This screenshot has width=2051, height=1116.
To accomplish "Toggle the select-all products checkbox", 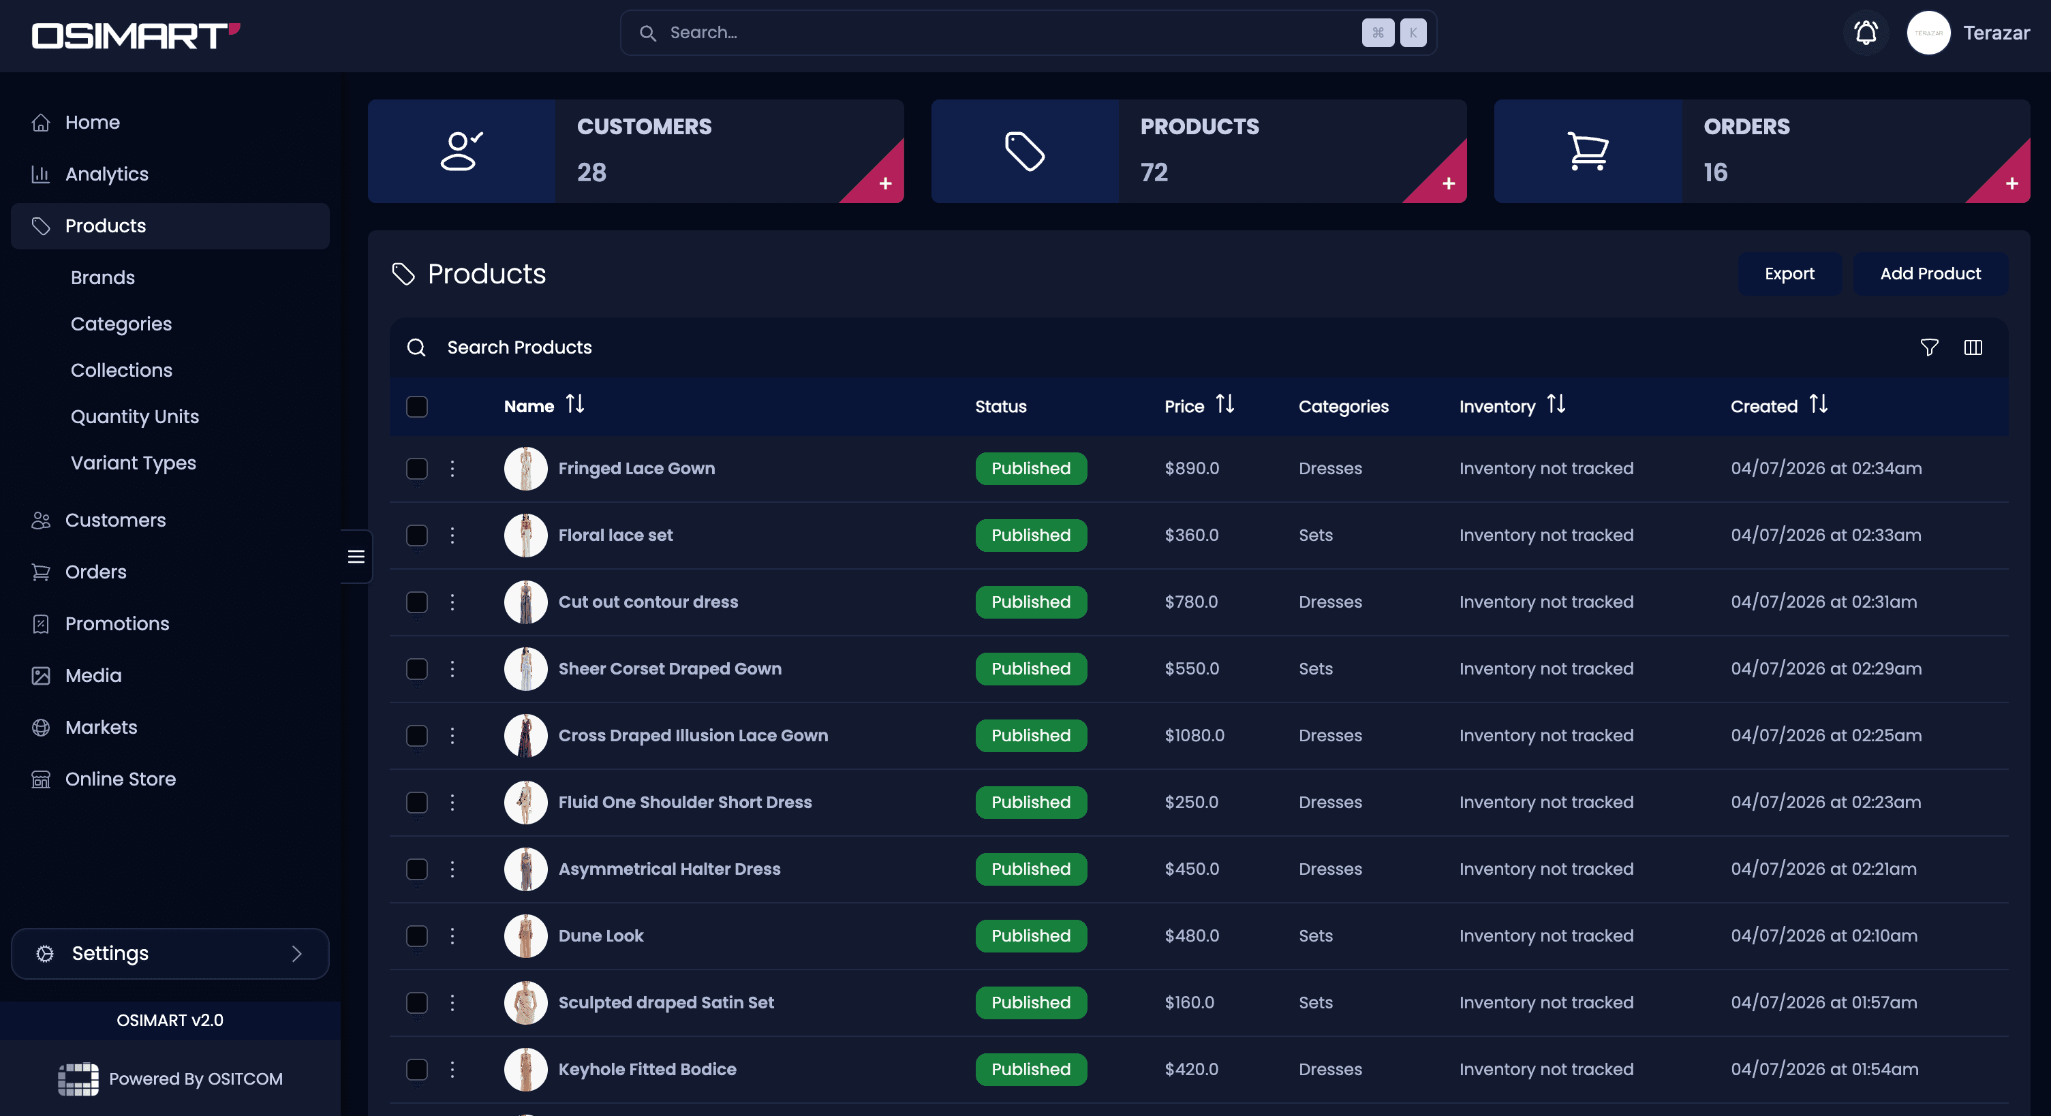I will (x=416, y=406).
